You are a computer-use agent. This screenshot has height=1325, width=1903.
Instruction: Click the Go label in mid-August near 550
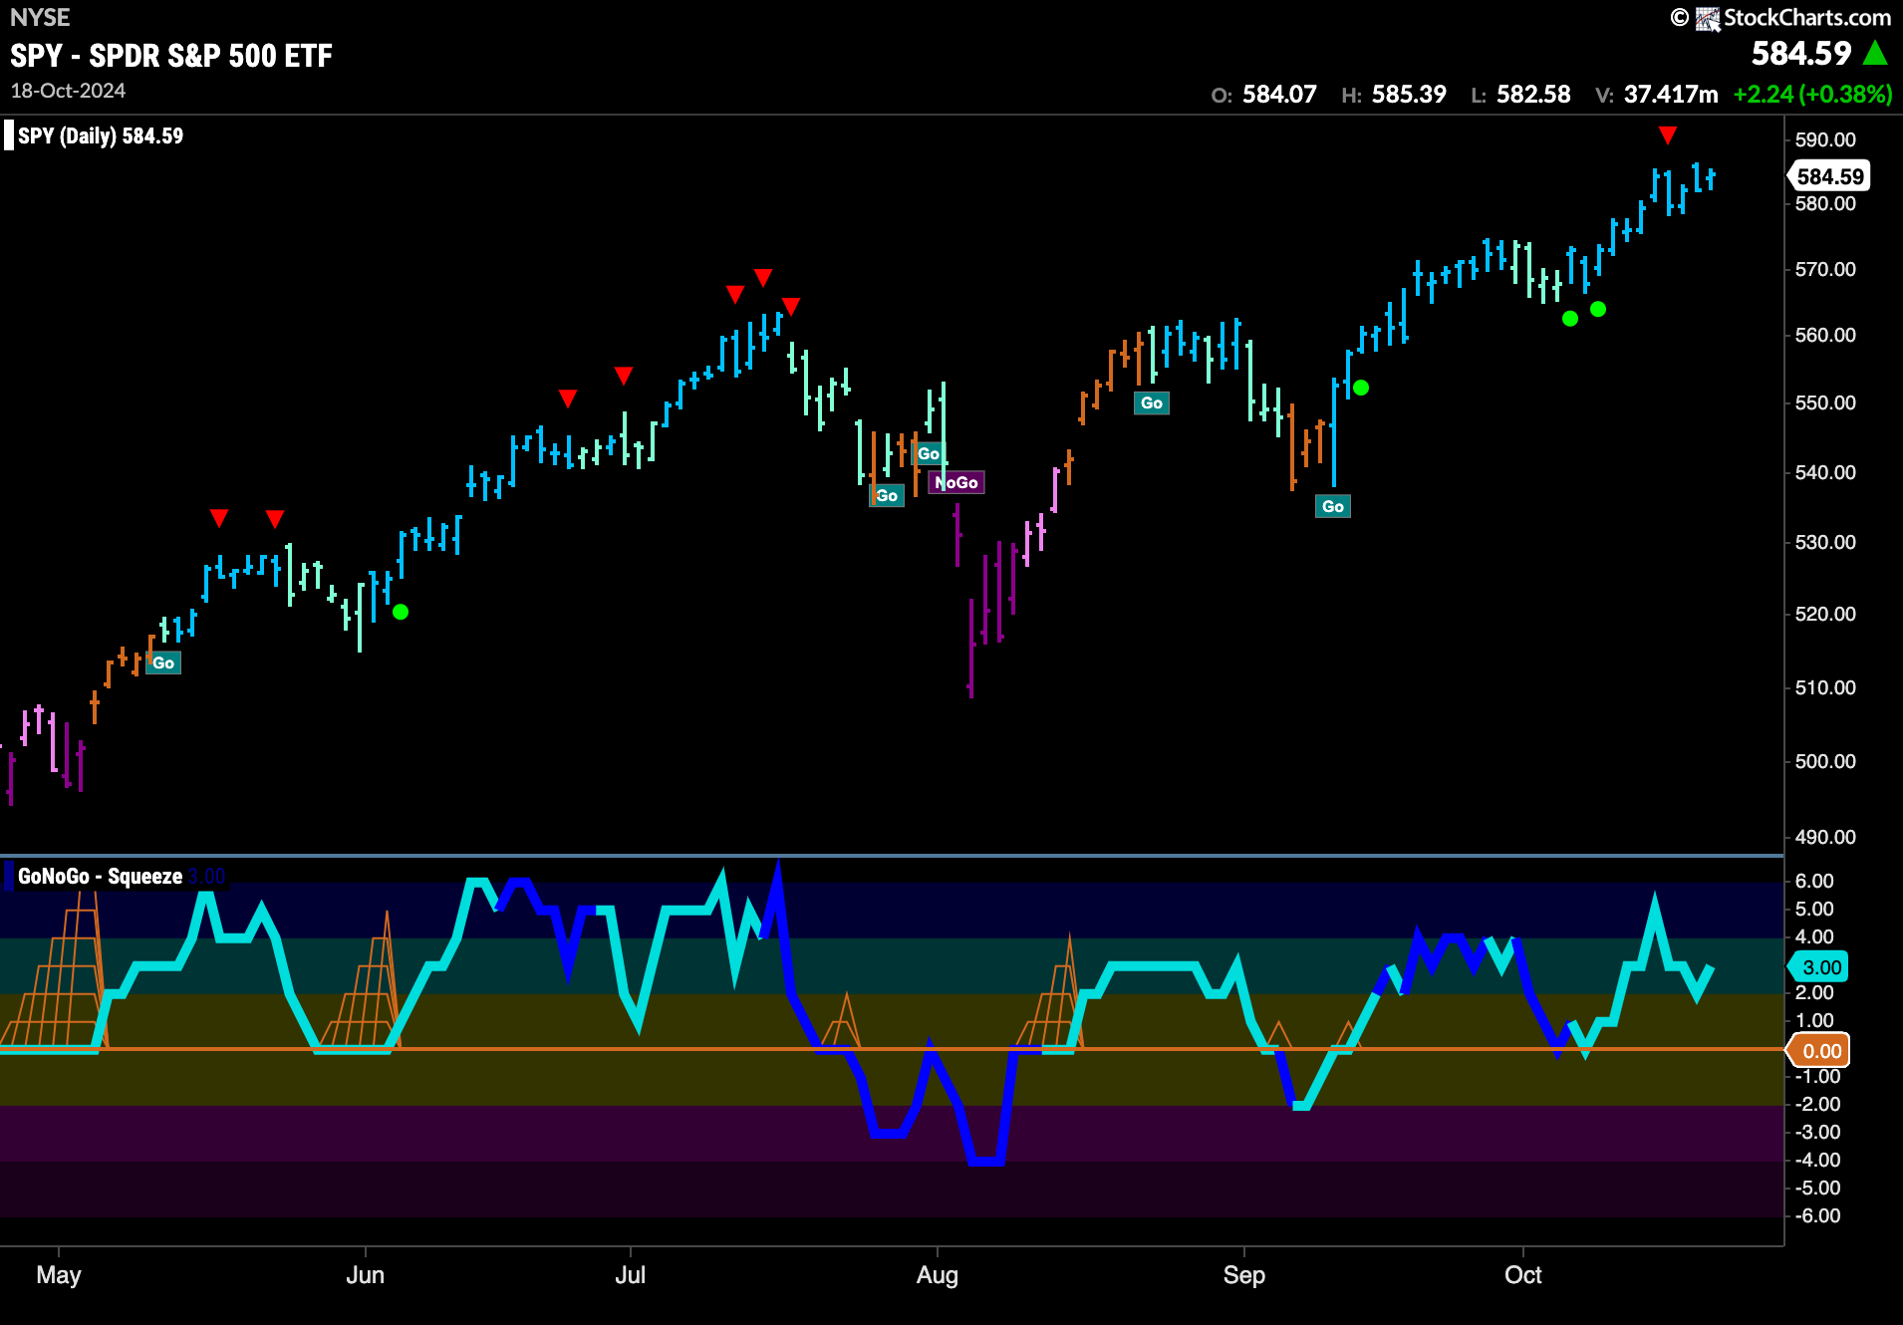click(x=1152, y=402)
